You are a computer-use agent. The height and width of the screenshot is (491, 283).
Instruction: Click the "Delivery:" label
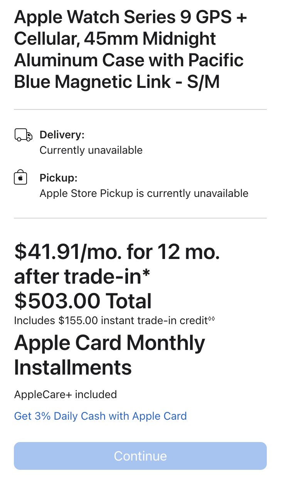[x=62, y=135]
